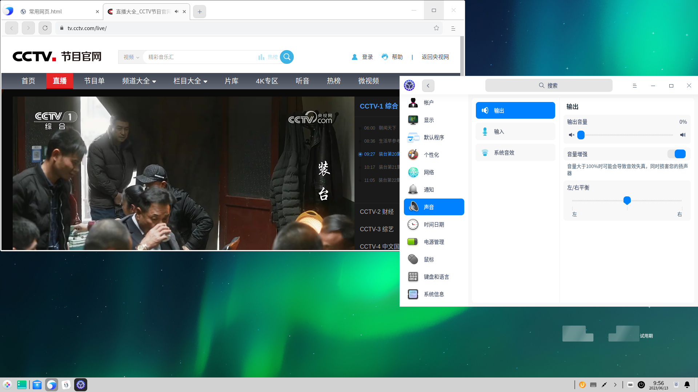Click the control center search field
698x392 pixels.
point(548,85)
